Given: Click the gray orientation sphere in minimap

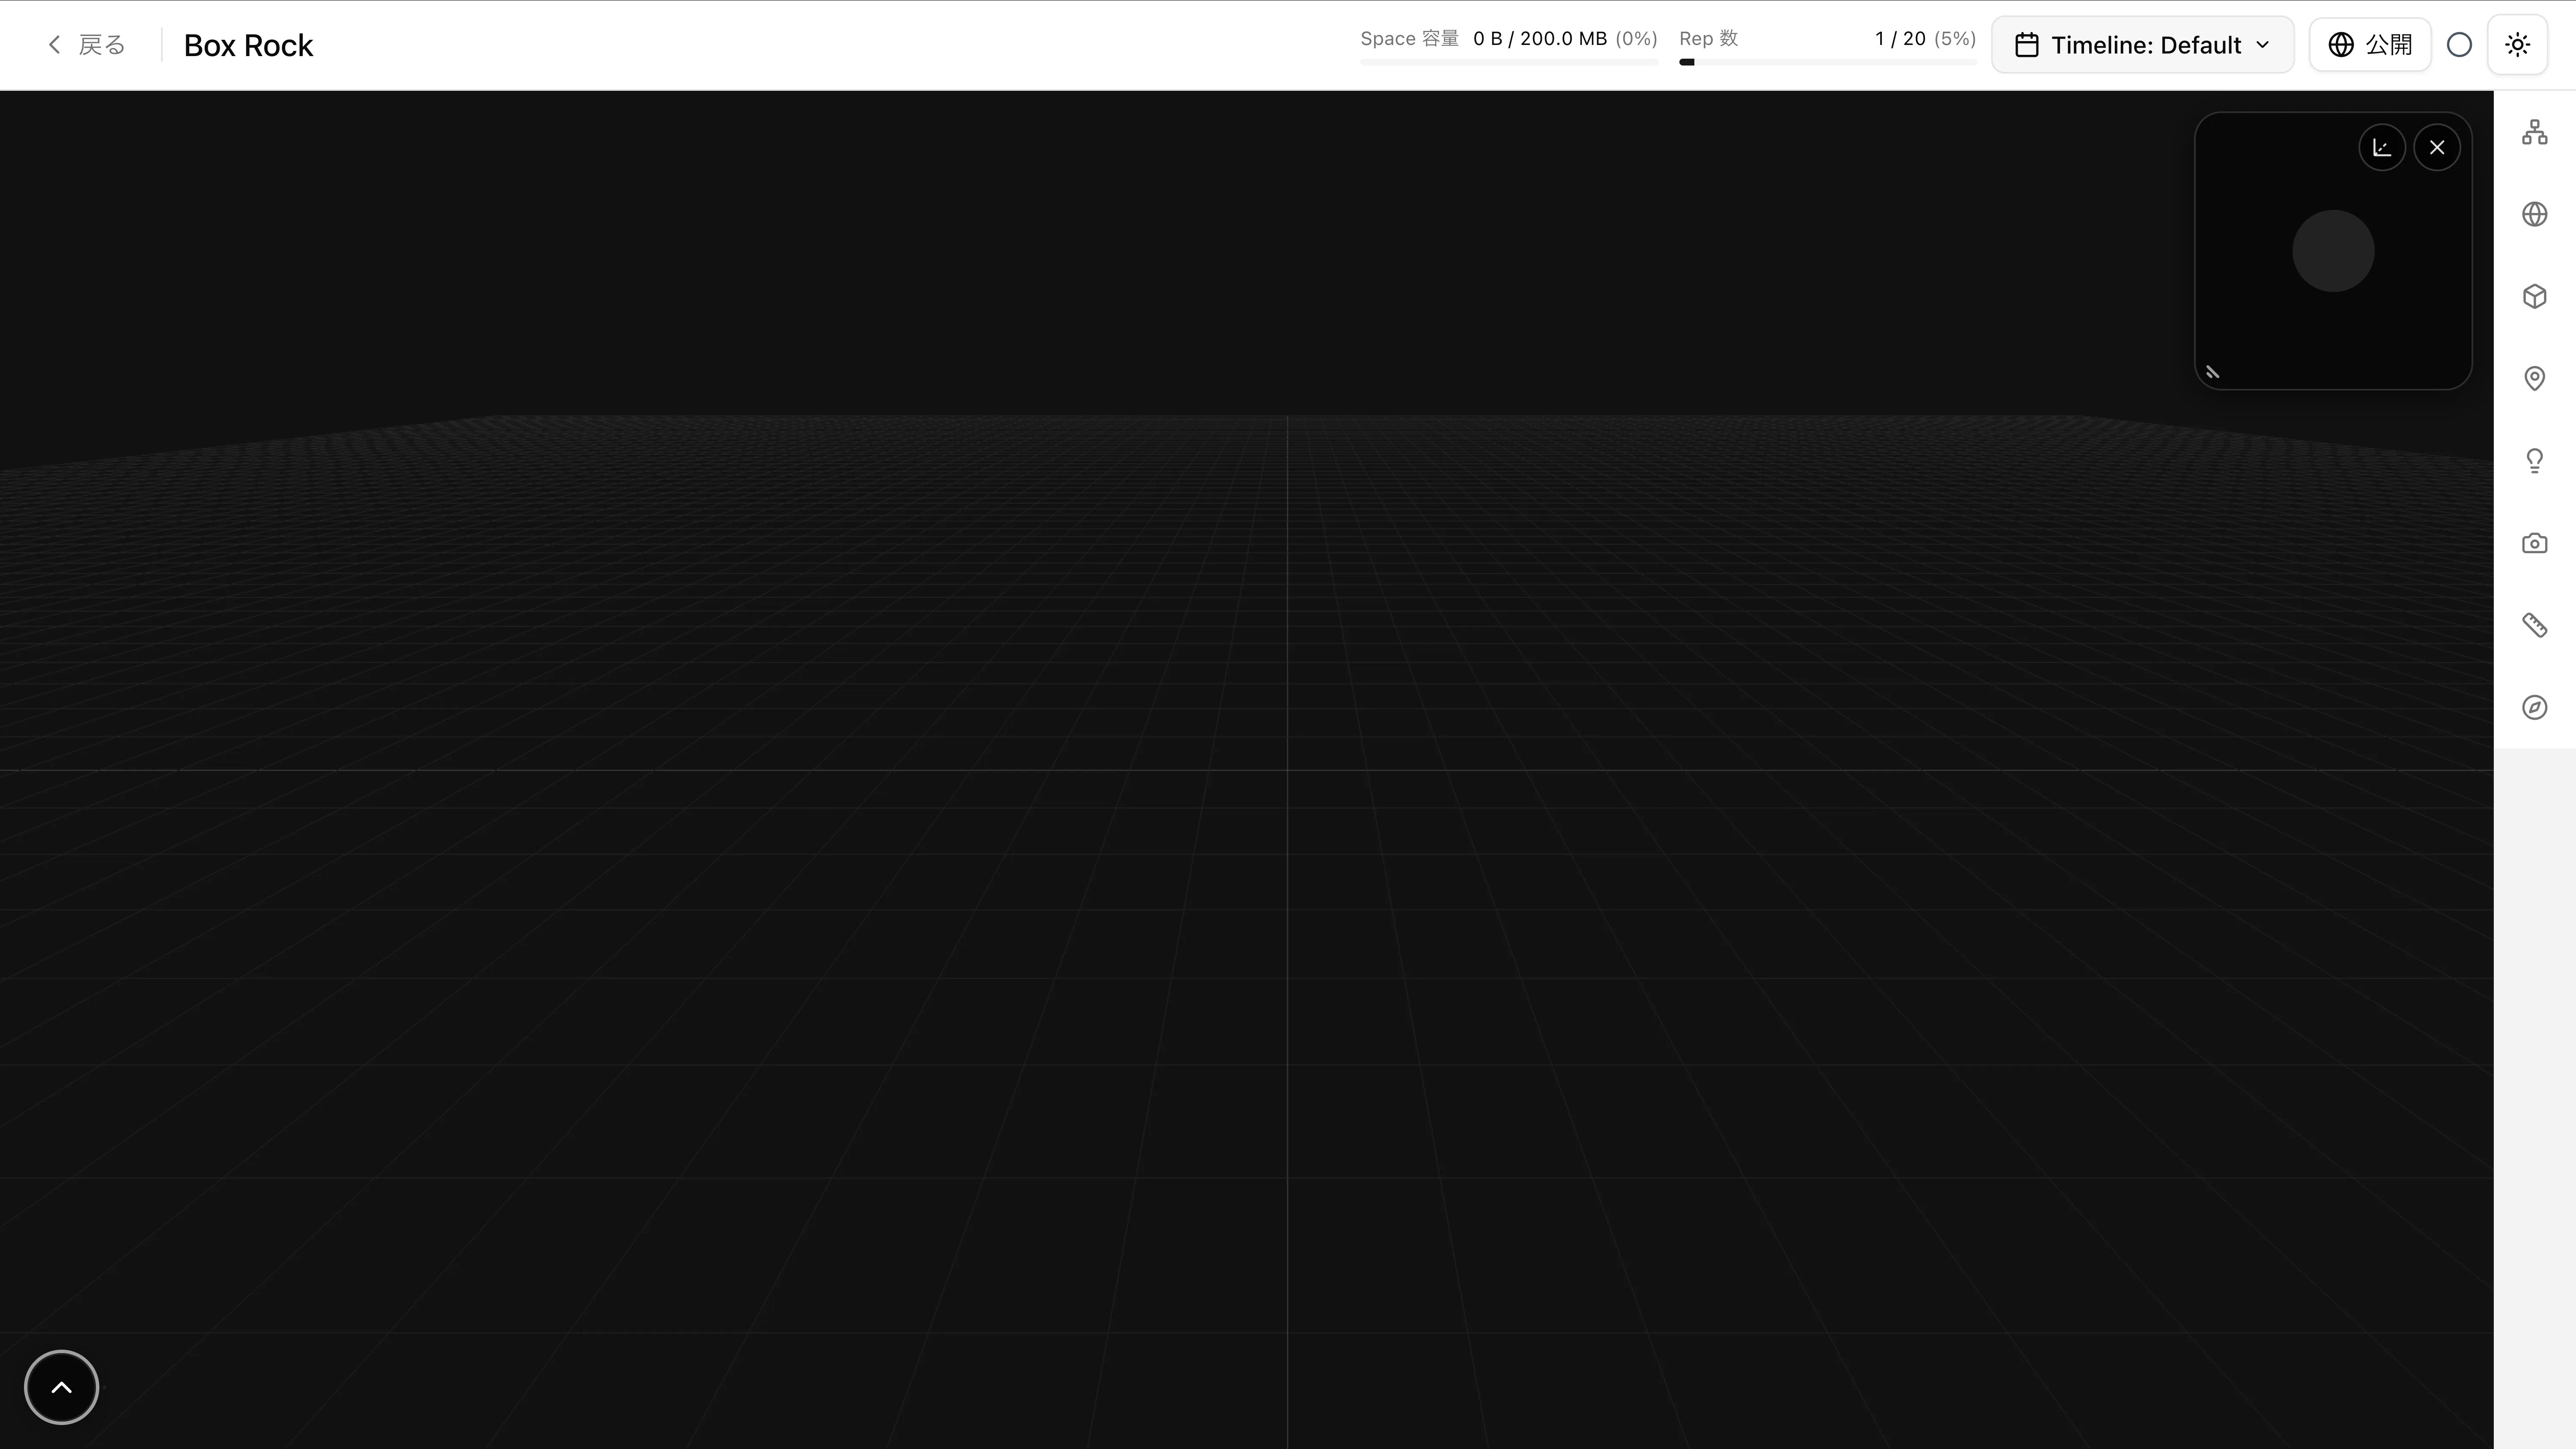Looking at the screenshot, I should pyautogui.click(x=2333, y=251).
